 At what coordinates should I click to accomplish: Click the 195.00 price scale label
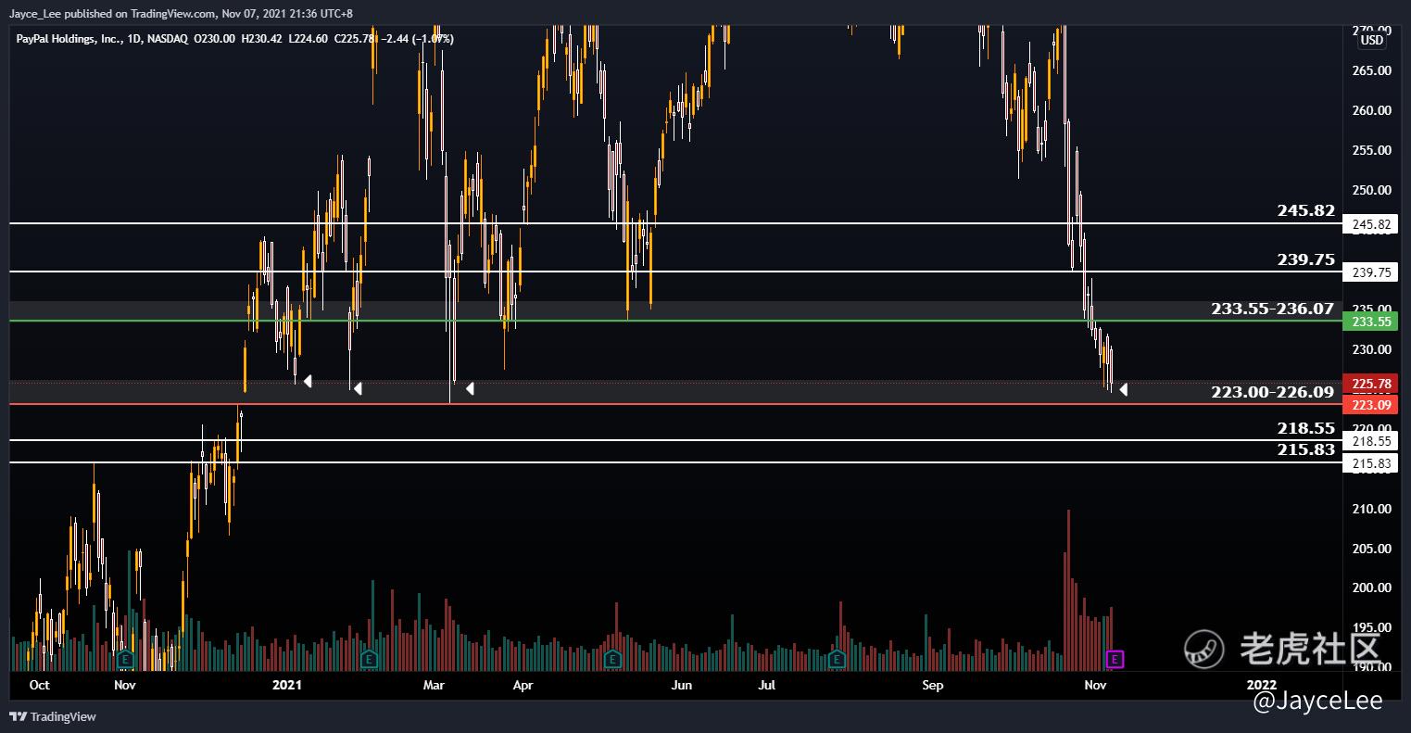point(1371,627)
